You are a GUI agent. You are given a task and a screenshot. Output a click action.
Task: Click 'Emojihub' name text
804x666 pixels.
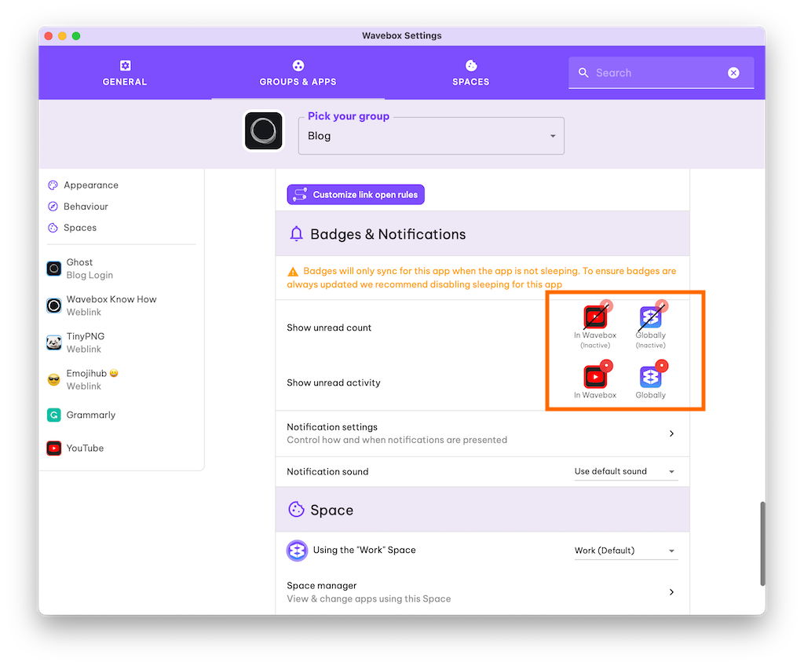[x=86, y=373]
